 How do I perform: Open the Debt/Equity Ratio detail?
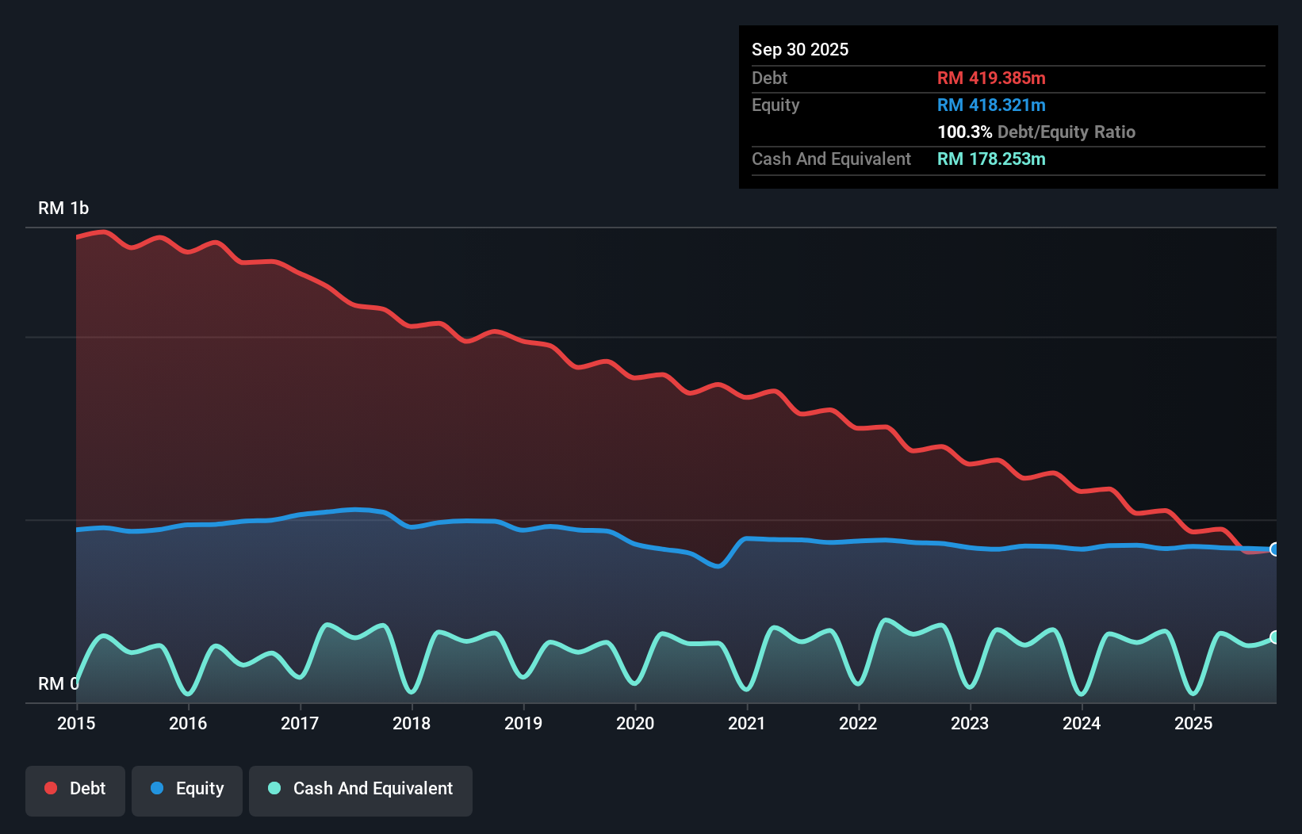(x=1036, y=132)
